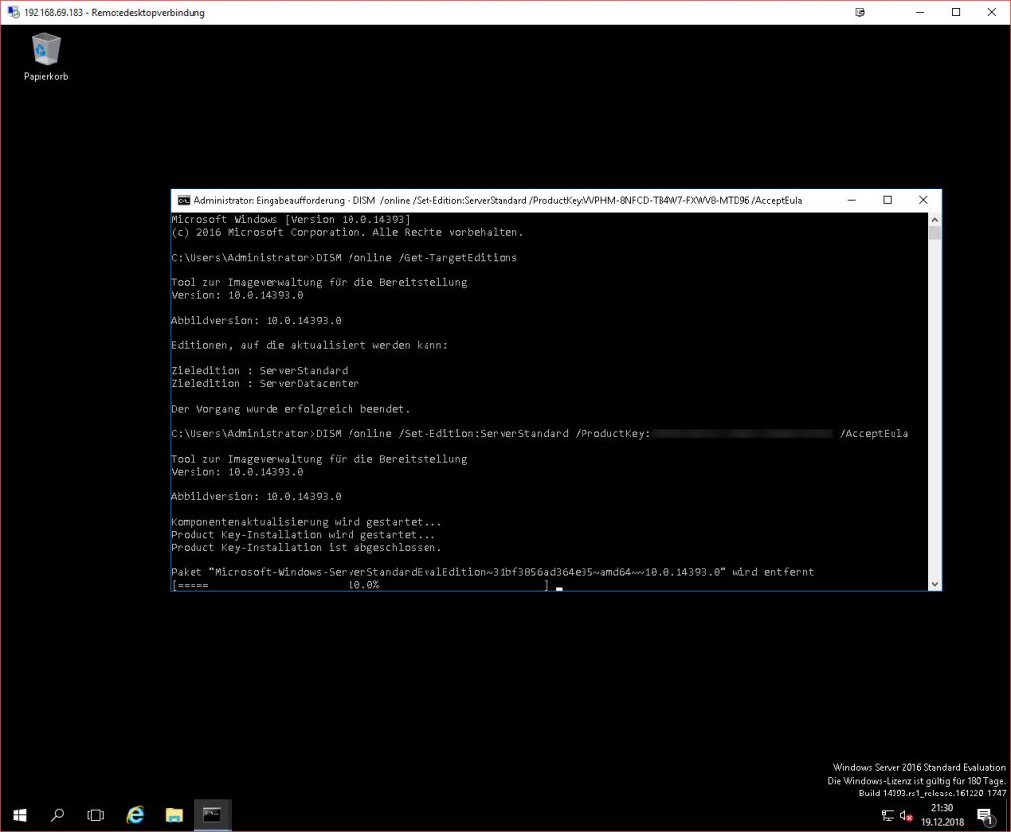Click 'Editionen, auf die aktualisiert werden kann:' line
The width and height of the screenshot is (1011, 832).
pyautogui.click(x=309, y=345)
